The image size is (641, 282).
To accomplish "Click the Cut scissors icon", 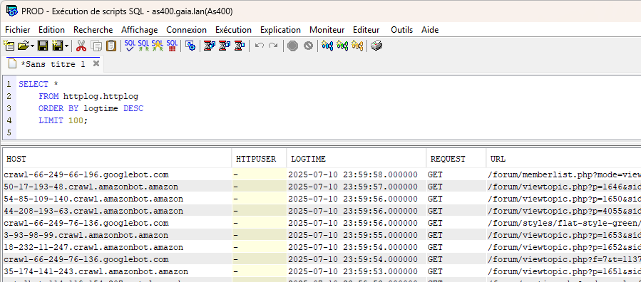I will pos(81,46).
